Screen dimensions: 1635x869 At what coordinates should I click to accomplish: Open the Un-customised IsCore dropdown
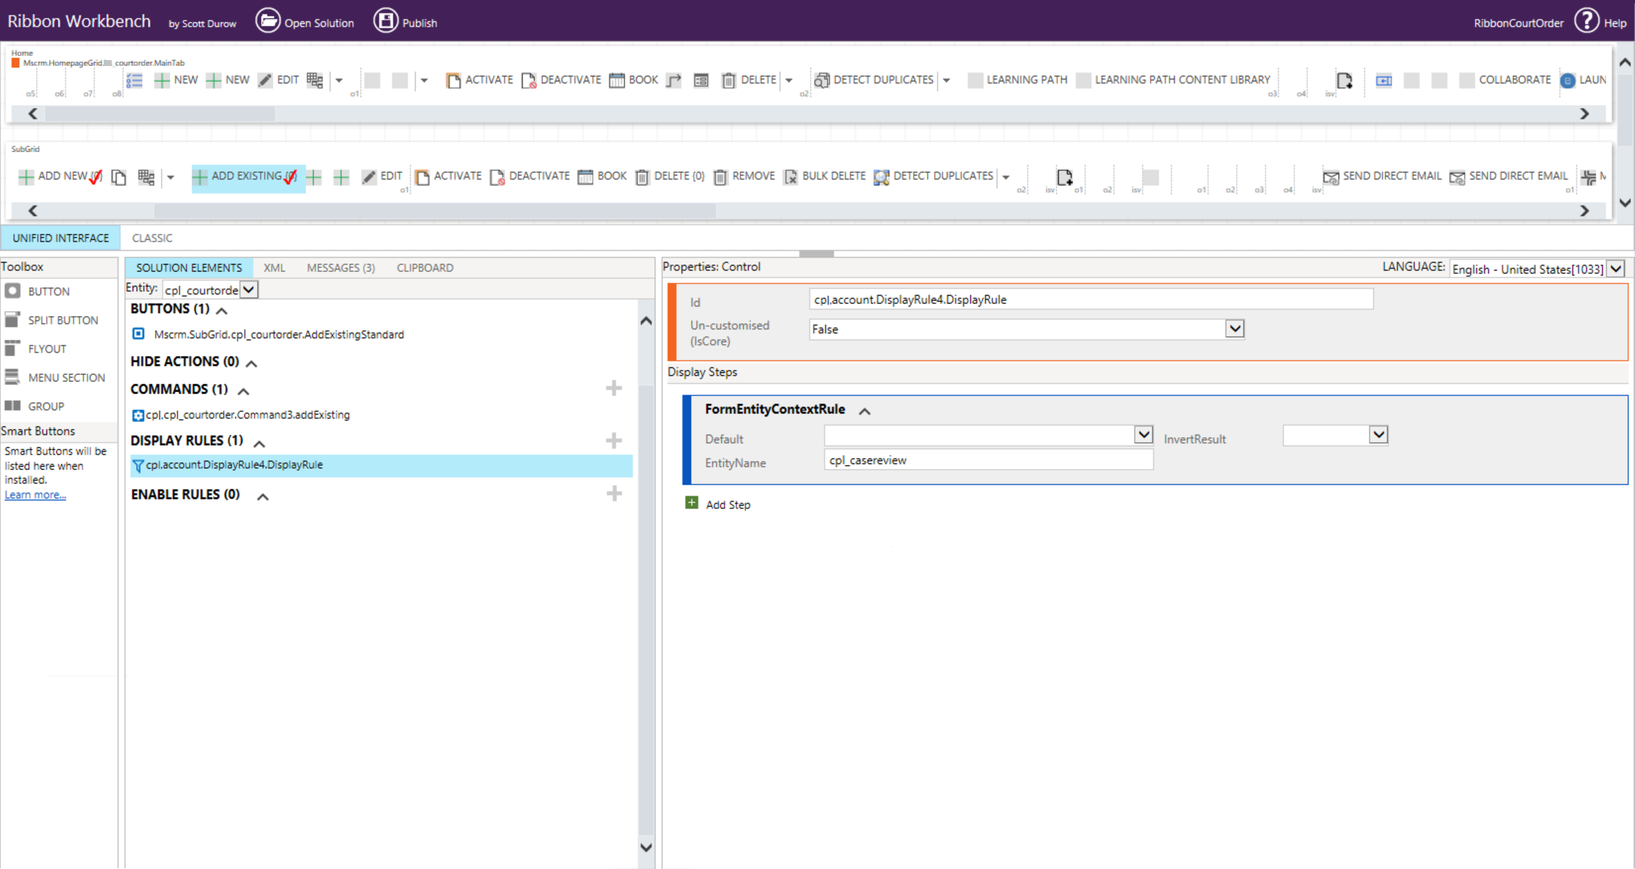[x=1234, y=329]
